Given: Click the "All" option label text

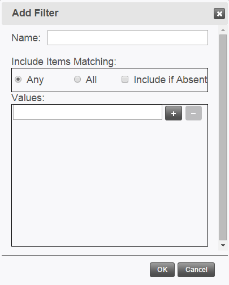Looking at the screenshot, I should (91, 80).
